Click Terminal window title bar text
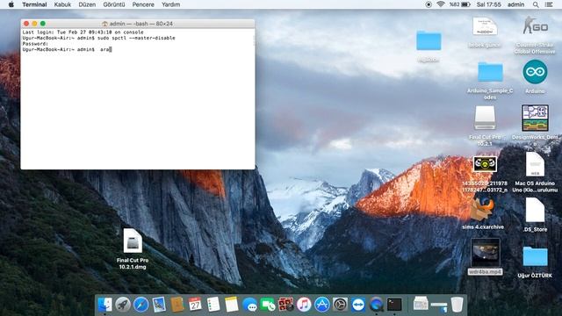Screen dimensions: 562x316 click(140, 24)
